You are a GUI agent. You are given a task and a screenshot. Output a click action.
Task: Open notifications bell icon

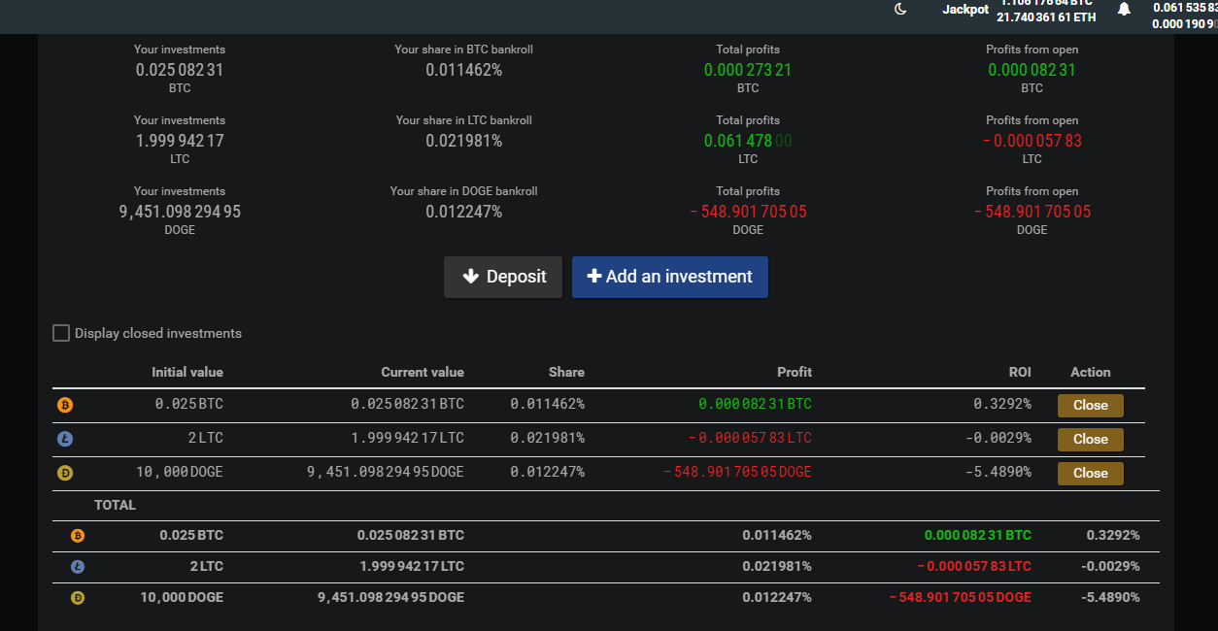pos(1124,9)
